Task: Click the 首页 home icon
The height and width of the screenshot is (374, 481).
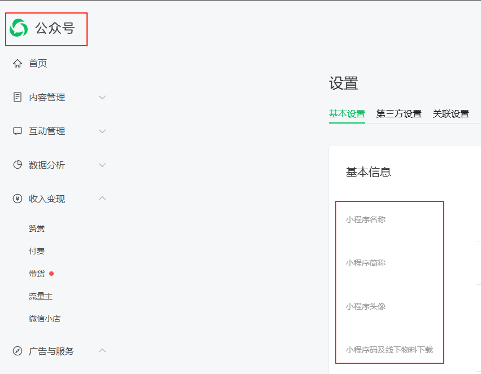Action: (18, 63)
